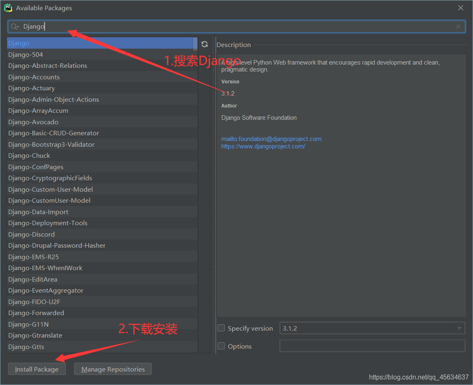The height and width of the screenshot is (385, 473).
Task: Select the Django-Forwarded package
Action: 102,313
